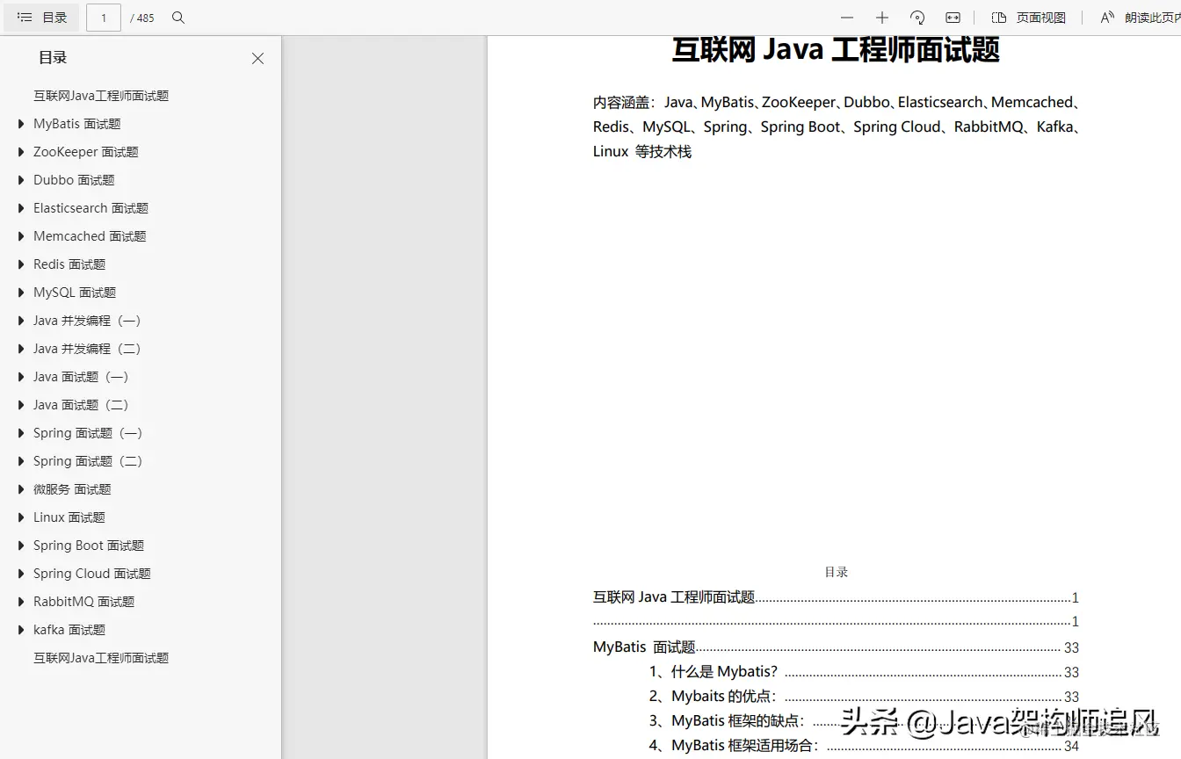The height and width of the screenshot is (759, 1181).
Task: Go to MyBatis 面试题 outline entry
Action: click(77, 124)
